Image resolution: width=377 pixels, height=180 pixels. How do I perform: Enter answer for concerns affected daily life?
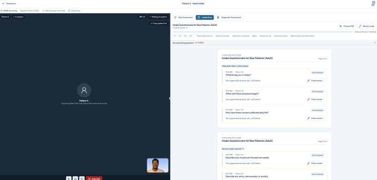pos(315,118)
